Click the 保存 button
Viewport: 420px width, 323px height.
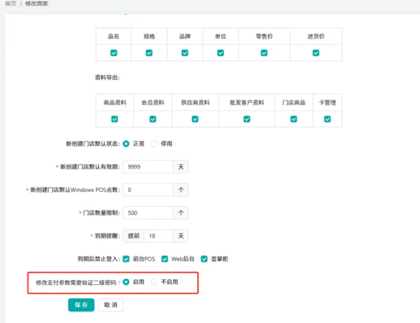pos(81,305)
